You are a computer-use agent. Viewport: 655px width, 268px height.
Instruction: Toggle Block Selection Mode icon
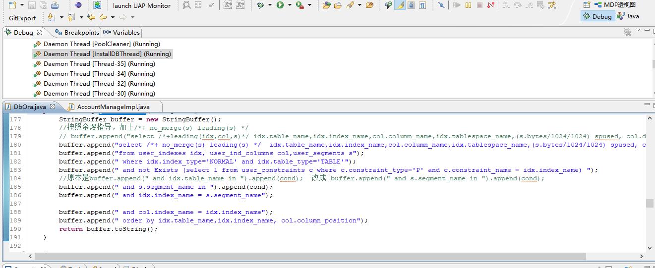pyautogui.click(x=411, y=5)
